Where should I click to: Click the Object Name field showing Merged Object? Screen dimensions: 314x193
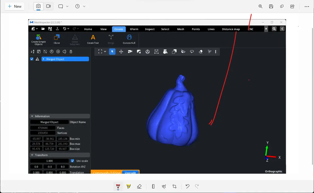coord(49,122)
